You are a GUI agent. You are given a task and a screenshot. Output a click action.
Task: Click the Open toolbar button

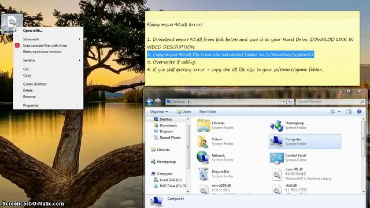pyautogui.click(x=184, y=112)
